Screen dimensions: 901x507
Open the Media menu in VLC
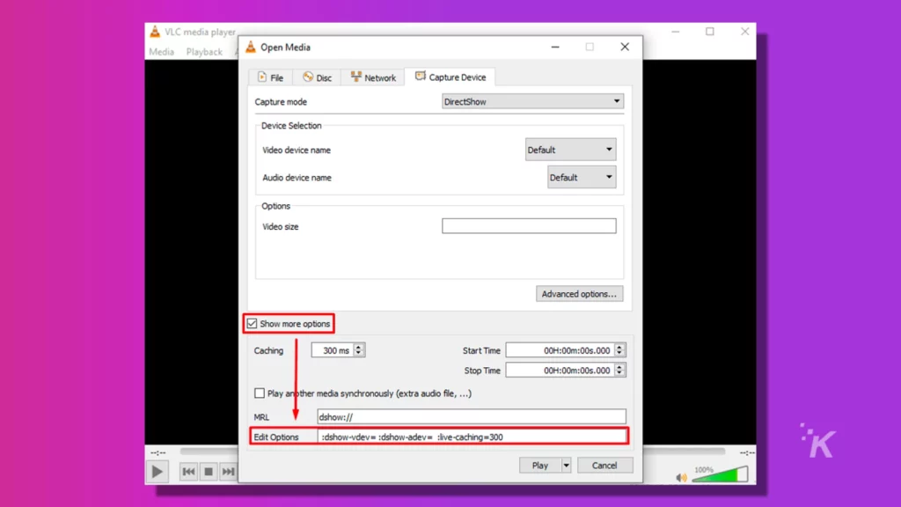[x=162, y=52]
